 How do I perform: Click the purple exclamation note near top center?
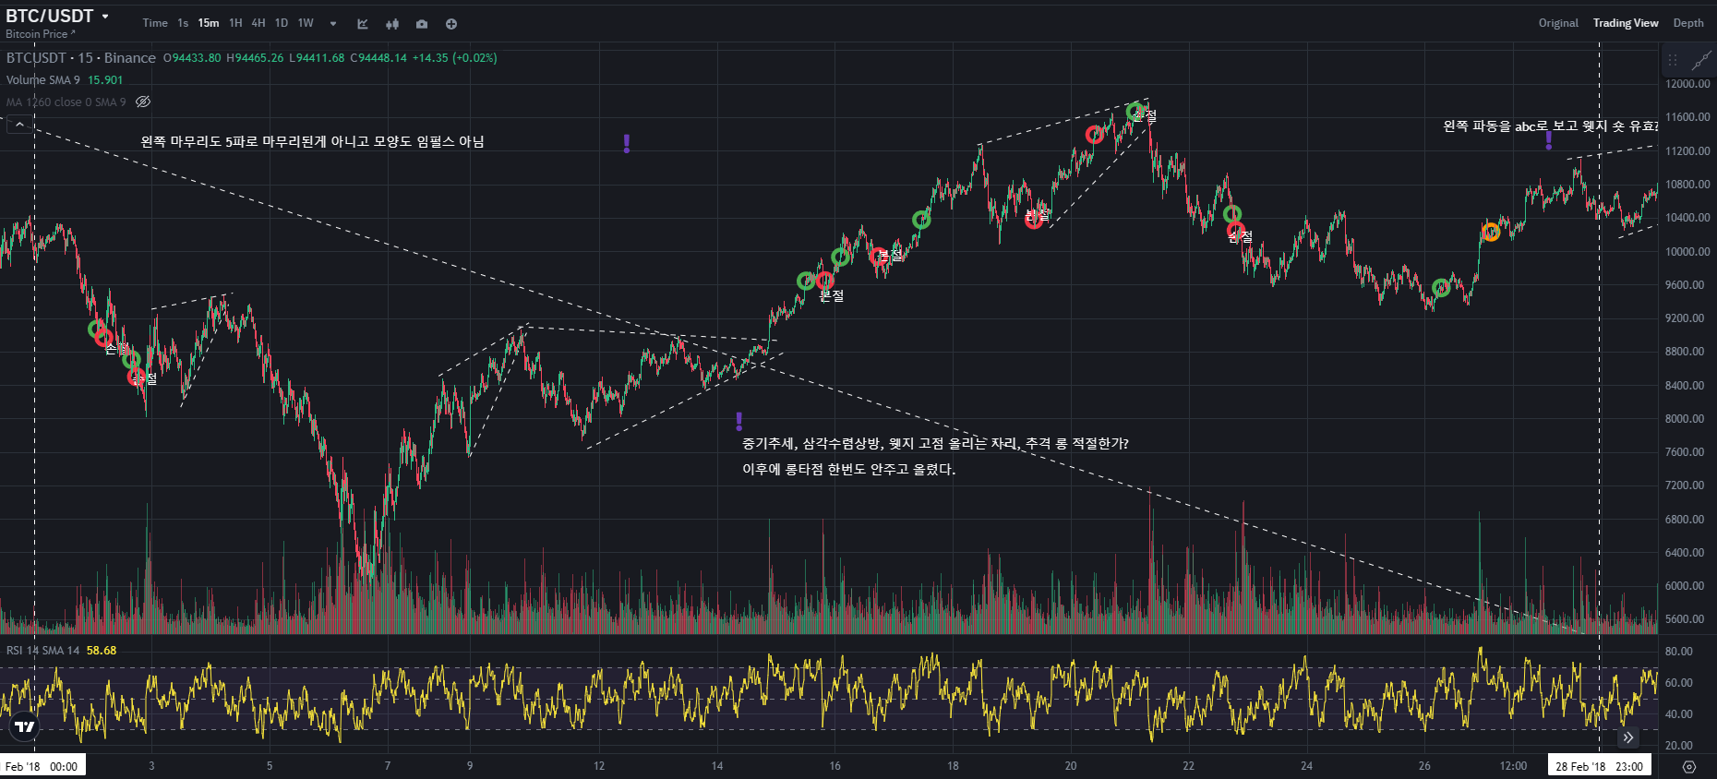[x=627, y=143]
